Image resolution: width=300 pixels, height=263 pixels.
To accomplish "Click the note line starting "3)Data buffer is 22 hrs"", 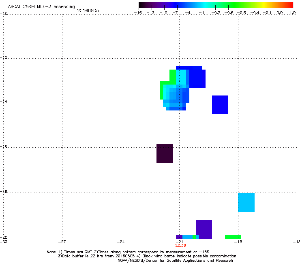I will 147,256.
